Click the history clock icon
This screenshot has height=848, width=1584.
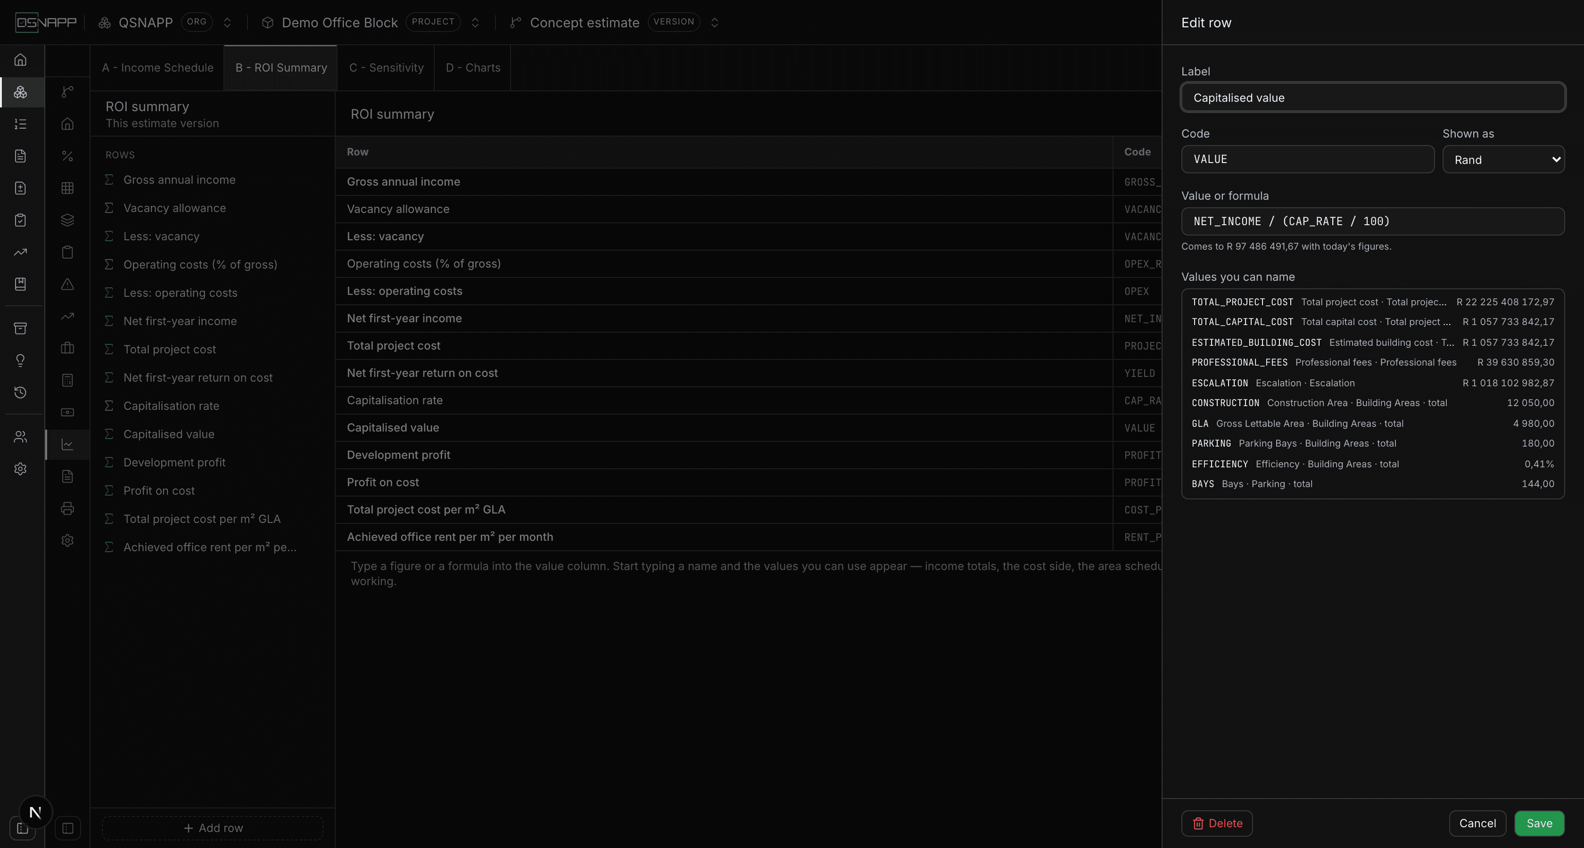coord(20,392)
